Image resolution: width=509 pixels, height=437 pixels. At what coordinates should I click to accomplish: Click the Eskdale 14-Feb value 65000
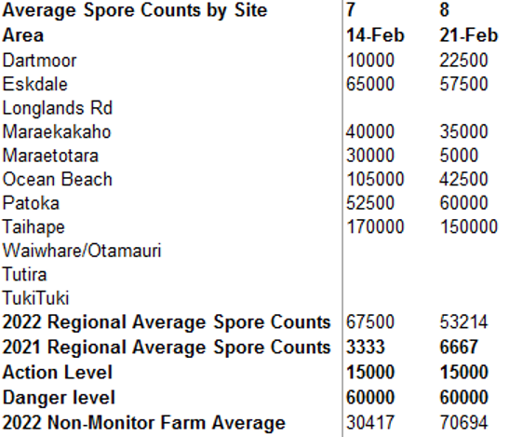click(x=370, y=84)
